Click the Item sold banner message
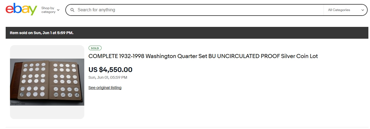Screen dimensions: 370x129 click(42, 33)
